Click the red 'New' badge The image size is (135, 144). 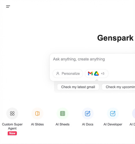point(12,133)
